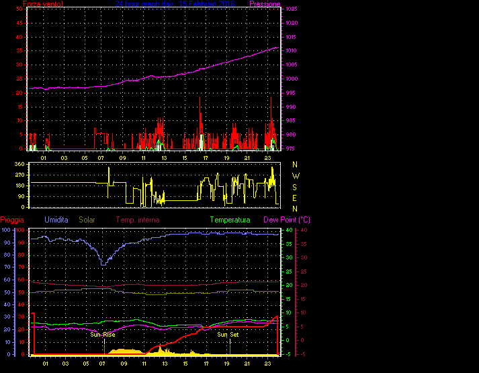The image size is (479, 373).
Task: Click the blue 100 humidity scale value
Action: (6, 230)
